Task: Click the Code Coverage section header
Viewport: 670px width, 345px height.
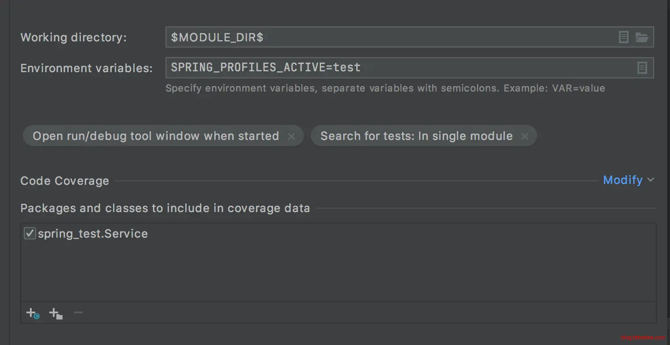Action: (65, 181)
